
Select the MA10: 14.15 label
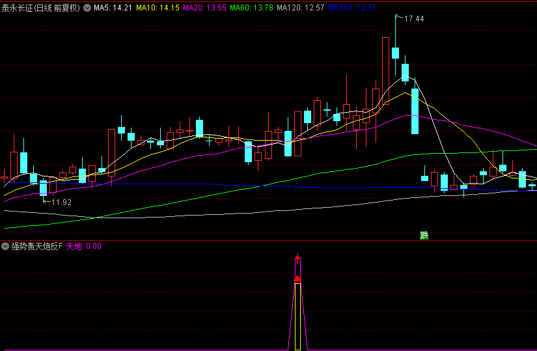pos(158,8)
